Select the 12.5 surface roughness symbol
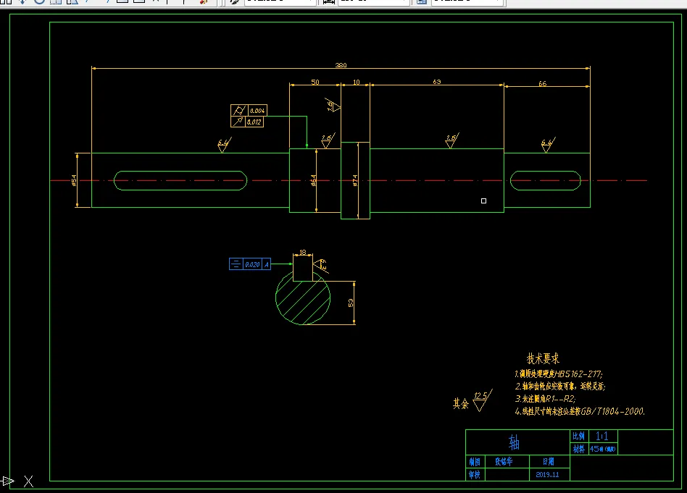 pyautogui.click(x=483, y=400)
